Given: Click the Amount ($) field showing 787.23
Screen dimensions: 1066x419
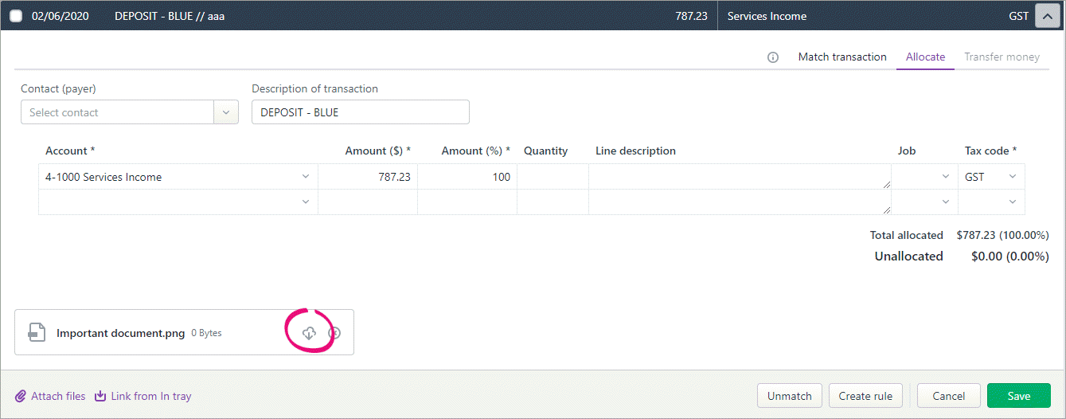Looking at the screenshot, I should coord(368,177).
